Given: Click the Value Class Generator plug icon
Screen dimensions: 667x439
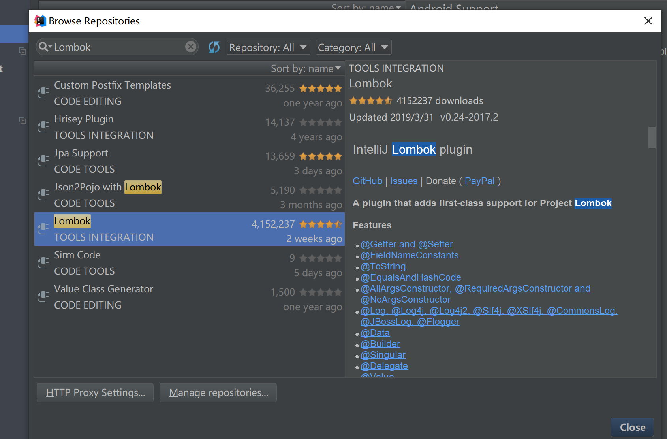Looking at the screenshot, I should pos(43,297).
